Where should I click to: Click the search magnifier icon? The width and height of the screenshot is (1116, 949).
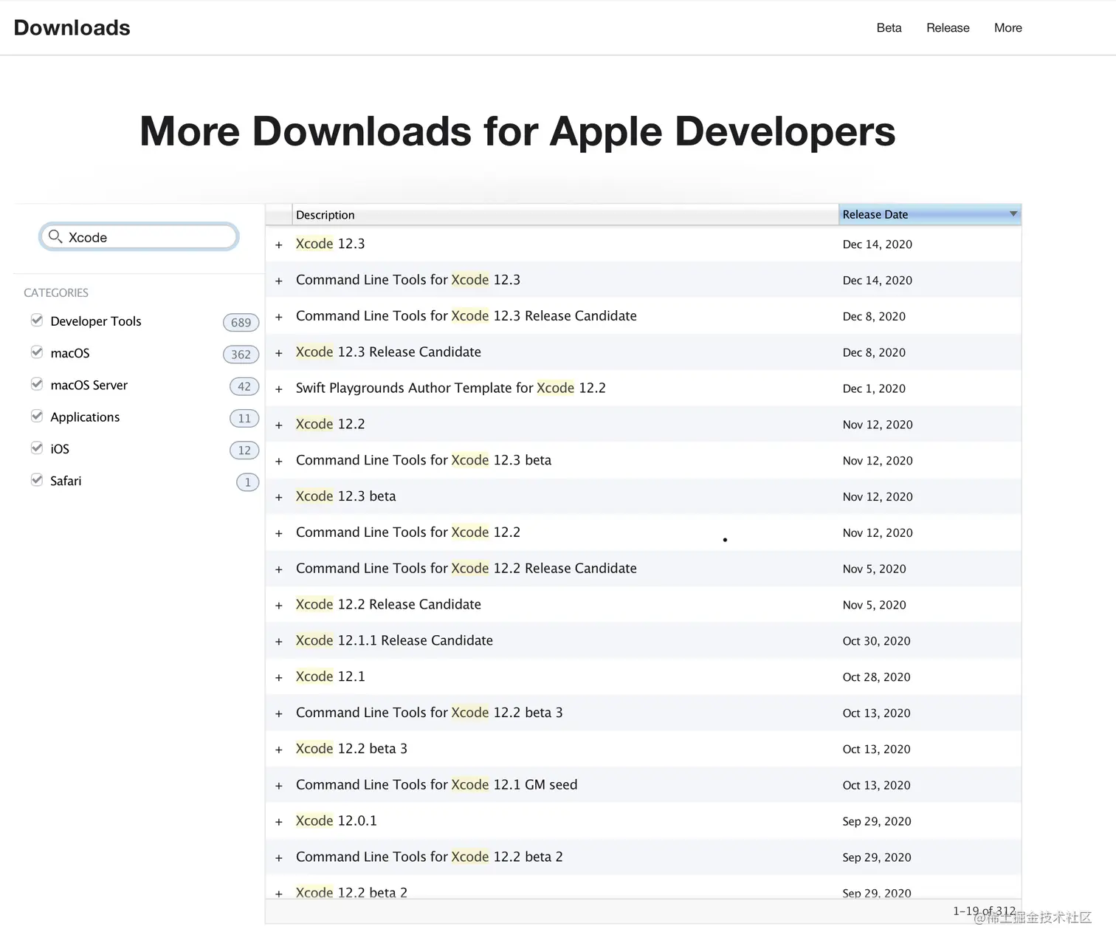pyautogui.click(x=55, y=236)
